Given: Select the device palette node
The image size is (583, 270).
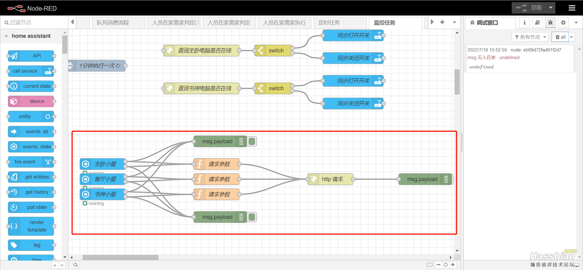Looking at the screenshot, I should (31, 101).
